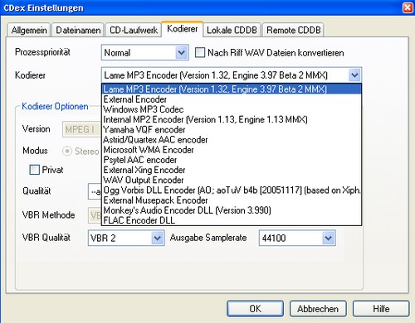Pick Astrid/Quartex AAC encoder

(232, 140)
